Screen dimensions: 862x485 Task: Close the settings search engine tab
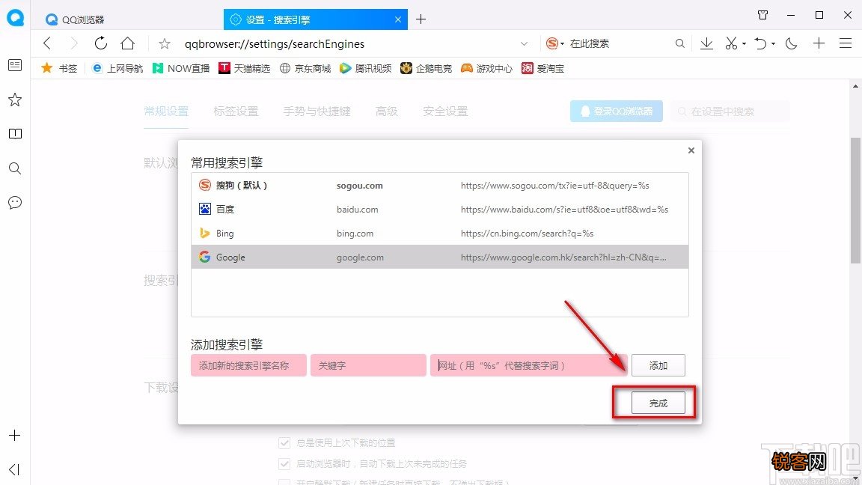point(398,19)
